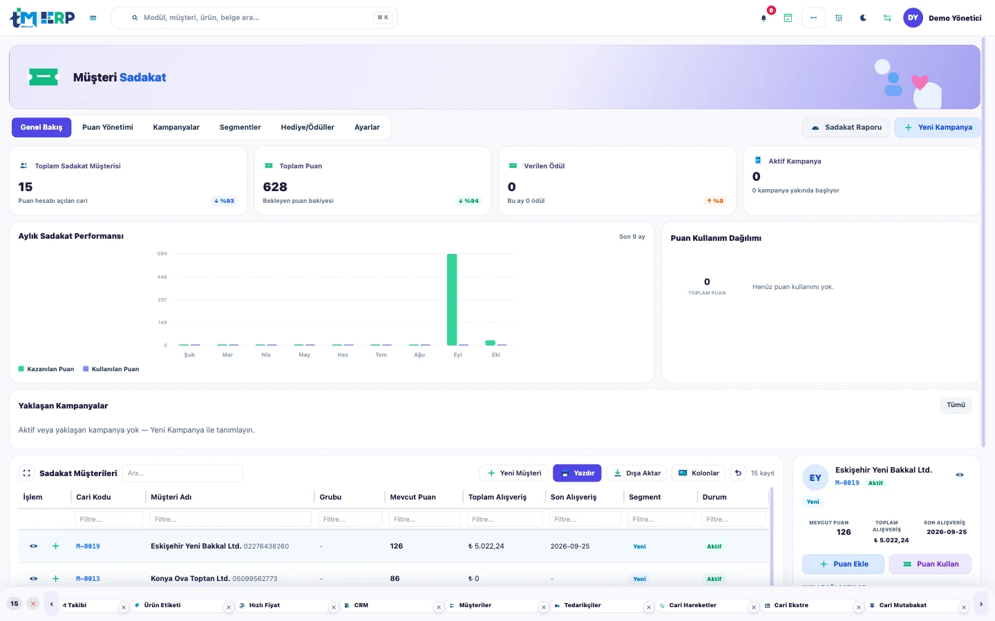Click Puan Ekle in customer detail card

(844, 564)
